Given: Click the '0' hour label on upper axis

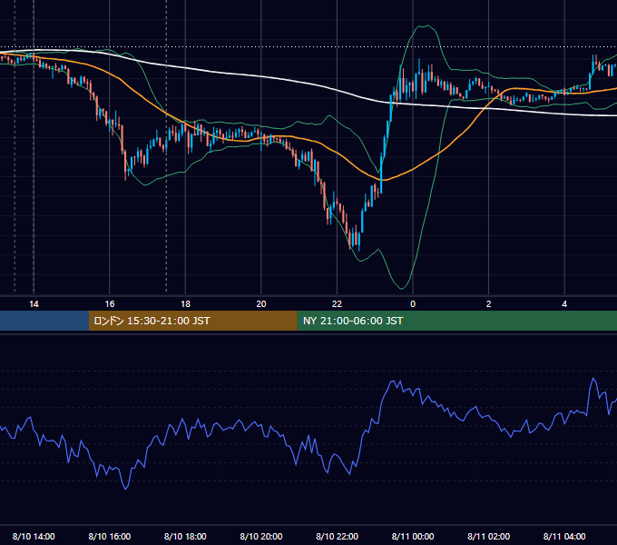Looking at the screenshot, I should click(413, 304).
